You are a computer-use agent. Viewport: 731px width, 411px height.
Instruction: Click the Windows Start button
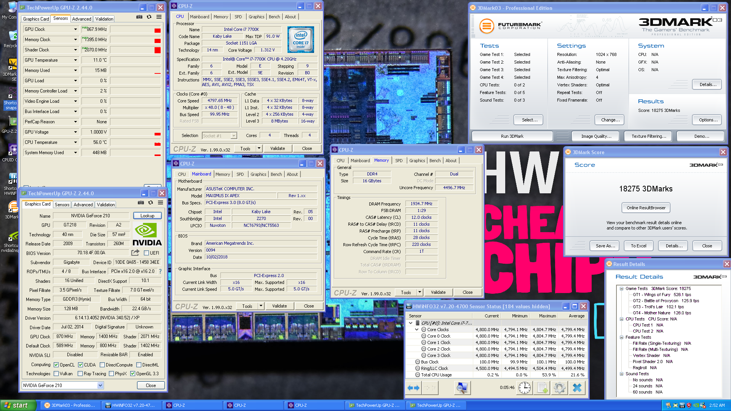(18, 405)
